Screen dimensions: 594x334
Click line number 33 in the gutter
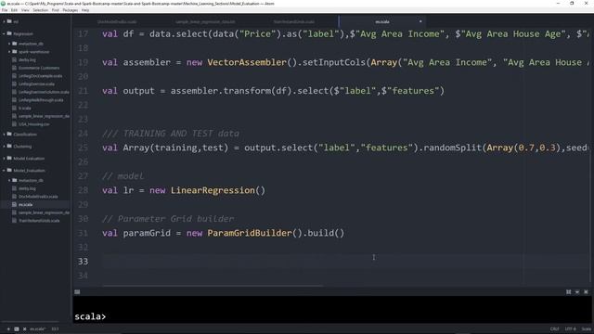pos(83,262)
